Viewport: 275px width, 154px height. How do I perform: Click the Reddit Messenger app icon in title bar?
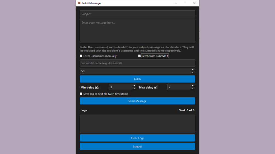click(x=79, y=3)
